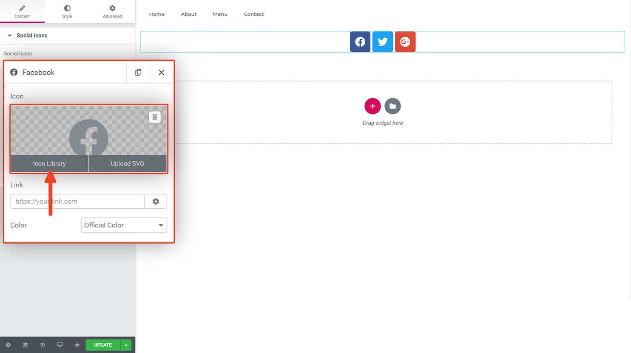The height and width of the screenshot is (353, 631).
Task: Expand save options arrow beside UPDATE
Action: (126, 345)
